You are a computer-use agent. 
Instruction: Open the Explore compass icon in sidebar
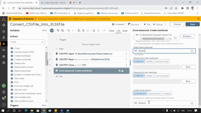tap(4, 25)
